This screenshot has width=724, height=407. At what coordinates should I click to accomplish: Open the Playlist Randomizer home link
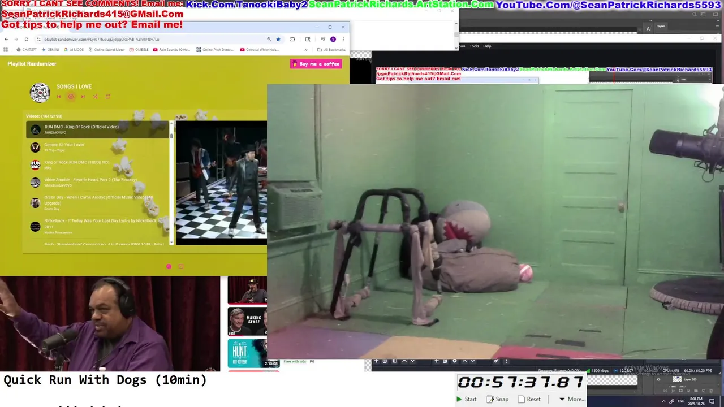click(x=32, y=64)
